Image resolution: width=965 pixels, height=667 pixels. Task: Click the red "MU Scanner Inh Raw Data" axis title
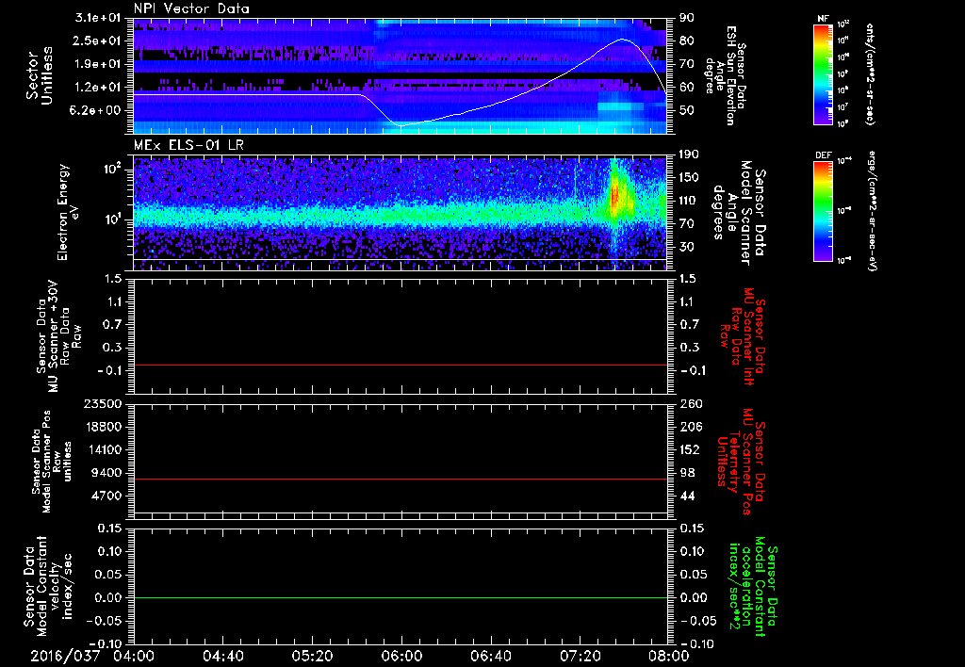(x=743, y=336)
